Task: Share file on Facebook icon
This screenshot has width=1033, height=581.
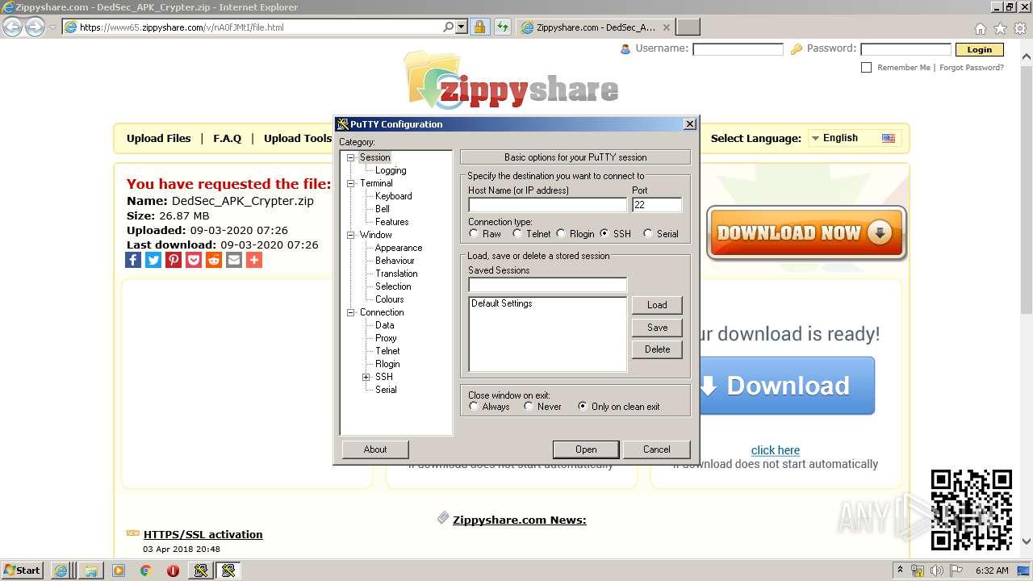Action: pos(133,260)
